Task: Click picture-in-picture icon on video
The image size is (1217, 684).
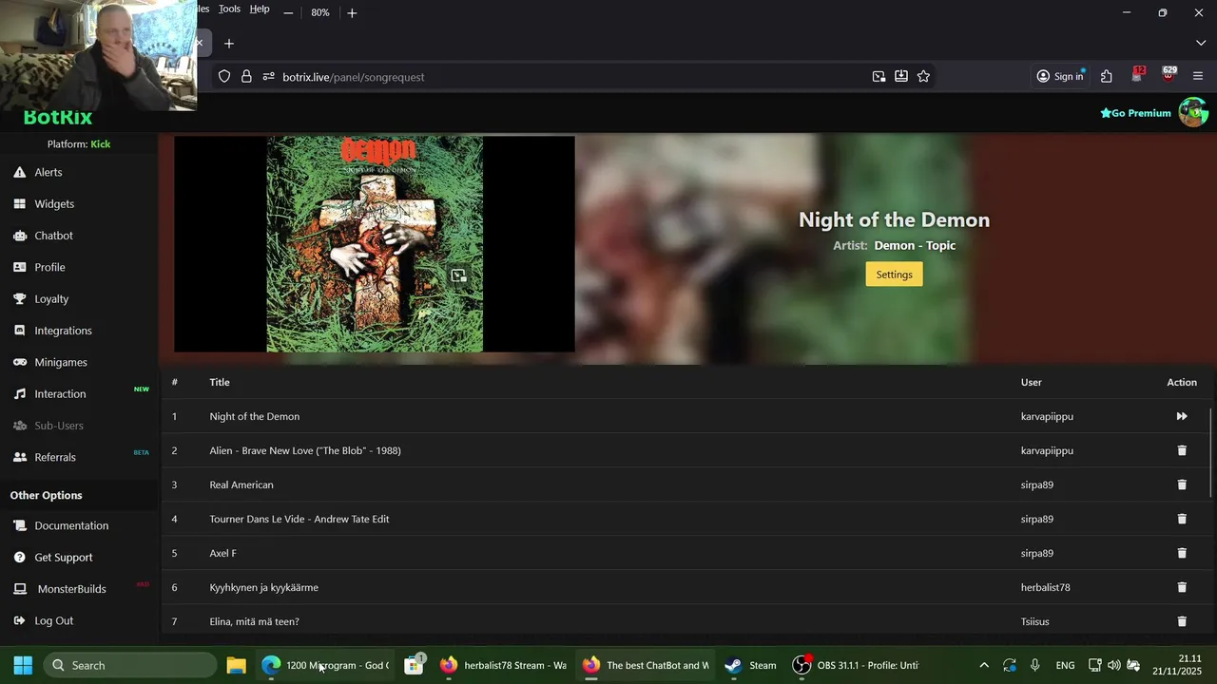Action: pyautogui.click(x=458, y=275)
